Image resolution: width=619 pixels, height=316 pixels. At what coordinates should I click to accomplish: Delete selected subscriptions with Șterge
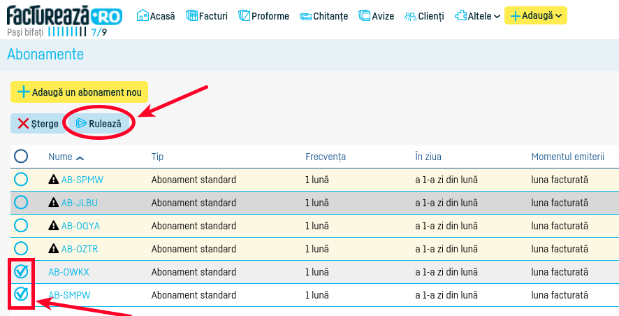click(38, 124)
